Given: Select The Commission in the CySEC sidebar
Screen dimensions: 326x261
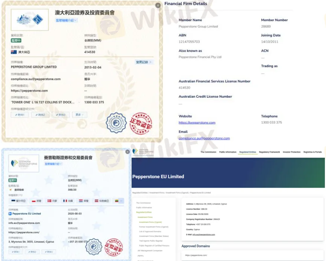Looking at the screenshot, I should point(143,203).
